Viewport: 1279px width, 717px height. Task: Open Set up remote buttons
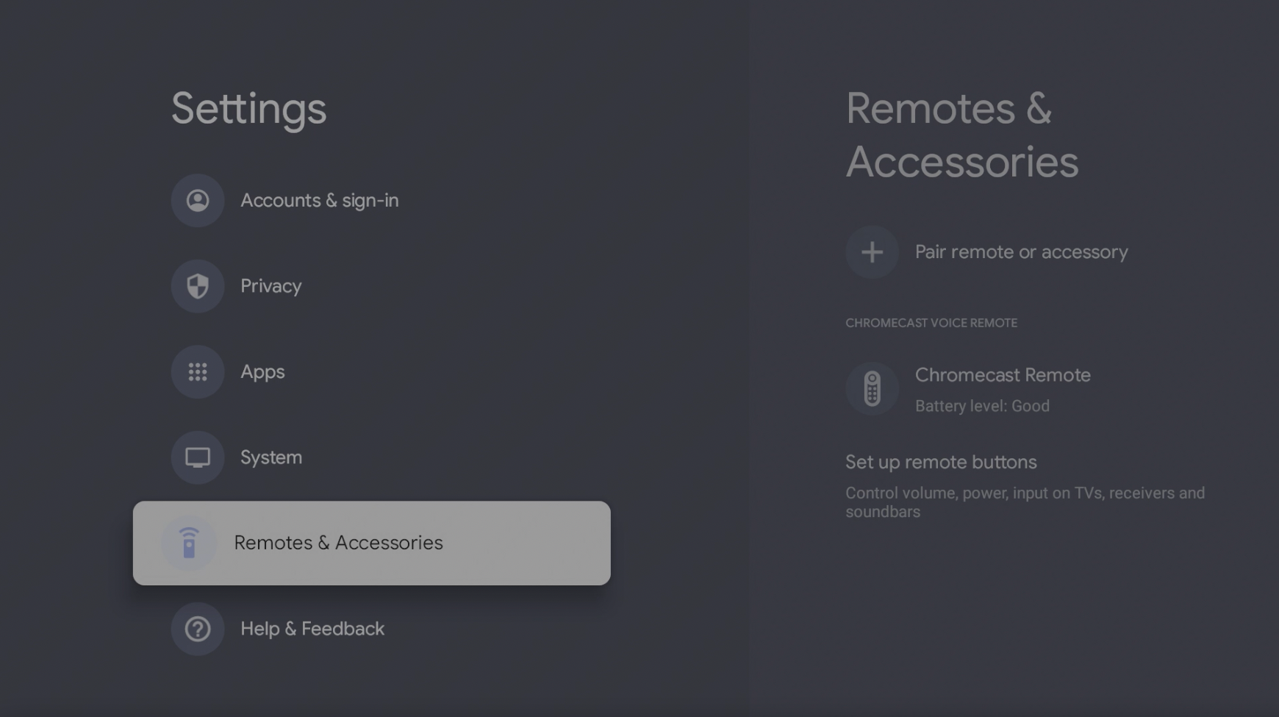tap(941, 462)
